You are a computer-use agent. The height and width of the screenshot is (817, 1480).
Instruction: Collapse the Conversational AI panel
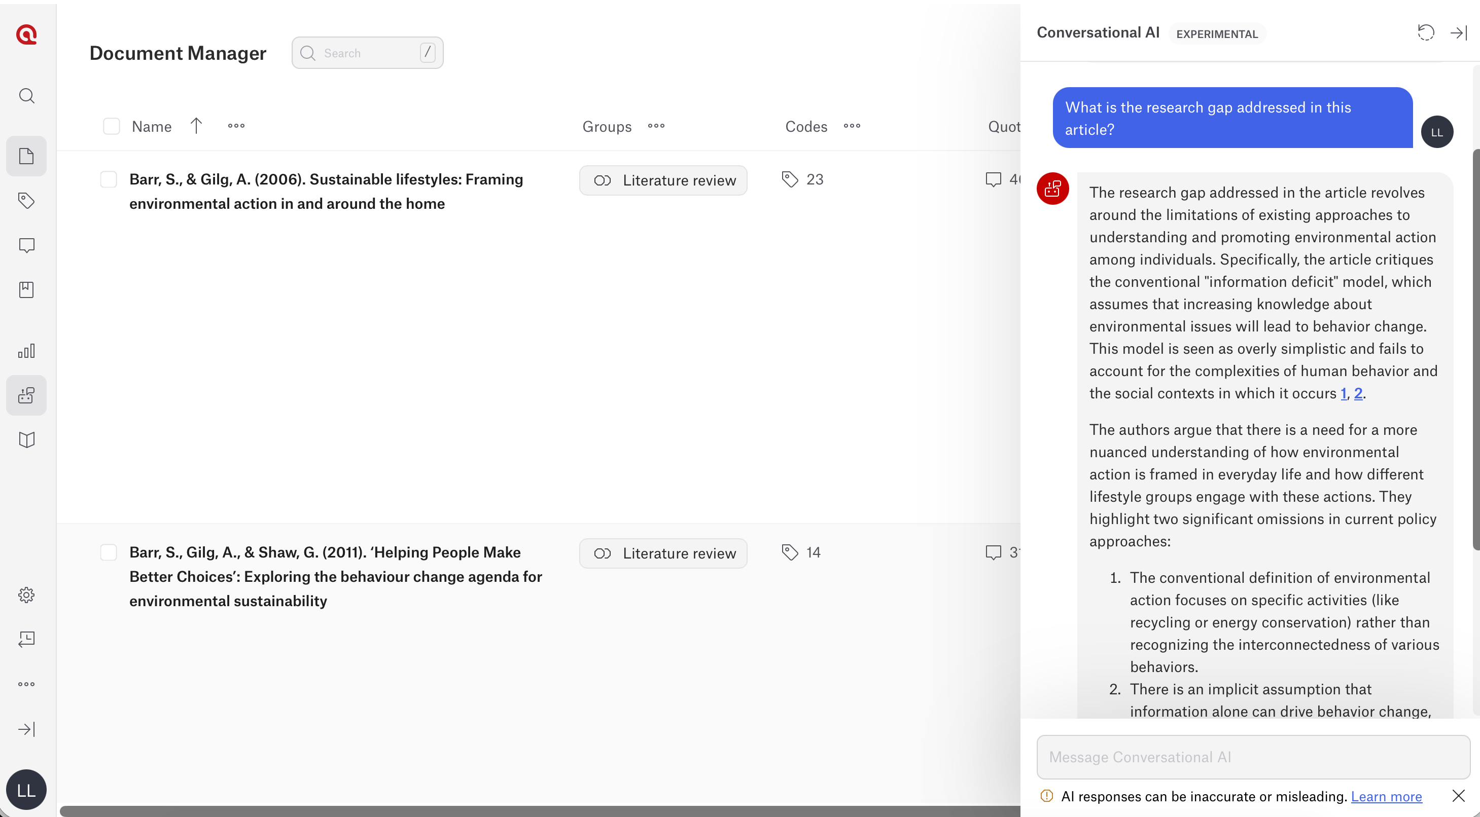(1458, 33)
